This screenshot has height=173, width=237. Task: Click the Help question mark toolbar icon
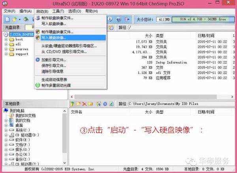point(118,19)
